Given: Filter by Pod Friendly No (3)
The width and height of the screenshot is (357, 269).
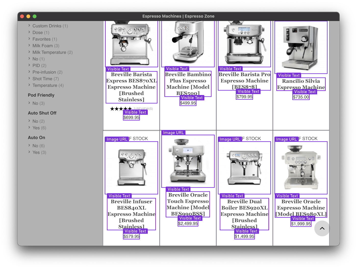Looking at the screenshot, I should [38, 103].
